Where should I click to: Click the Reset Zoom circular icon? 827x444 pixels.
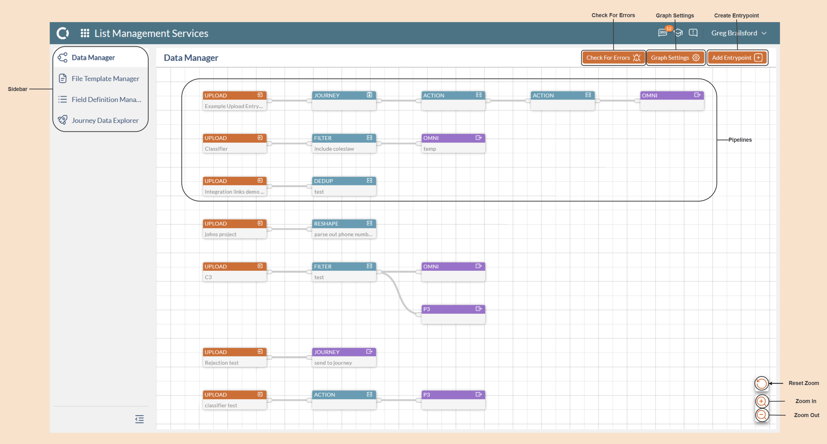(761, 383)
